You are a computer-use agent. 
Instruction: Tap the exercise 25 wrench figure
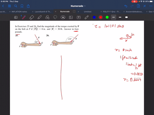coord(31,41)
